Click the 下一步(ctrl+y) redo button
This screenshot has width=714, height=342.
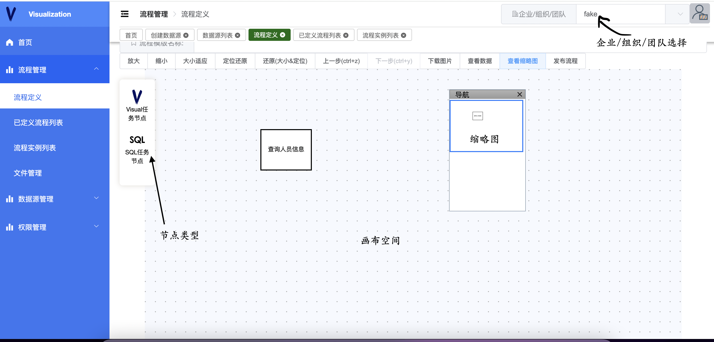pyautogui.click(x=394, y=61)
